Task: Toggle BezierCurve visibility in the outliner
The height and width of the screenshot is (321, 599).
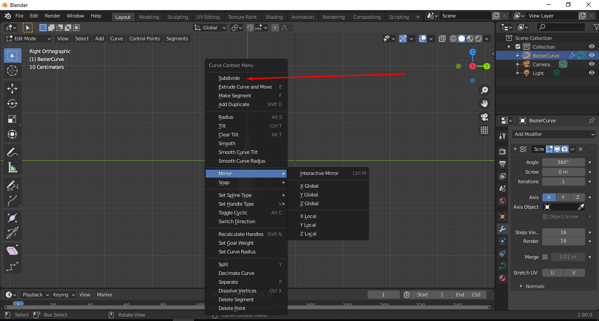Action: point(592,55)
